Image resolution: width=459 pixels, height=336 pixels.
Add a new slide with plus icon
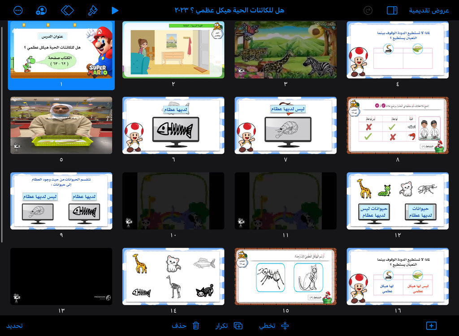431,325
